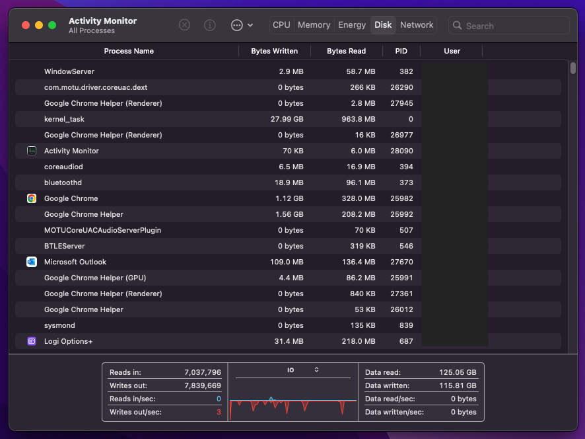Image resolution: width=585 pixels, height=439 pixels.
Task: Click the Data read value 125.05 GB
Action: coord(458,372)
